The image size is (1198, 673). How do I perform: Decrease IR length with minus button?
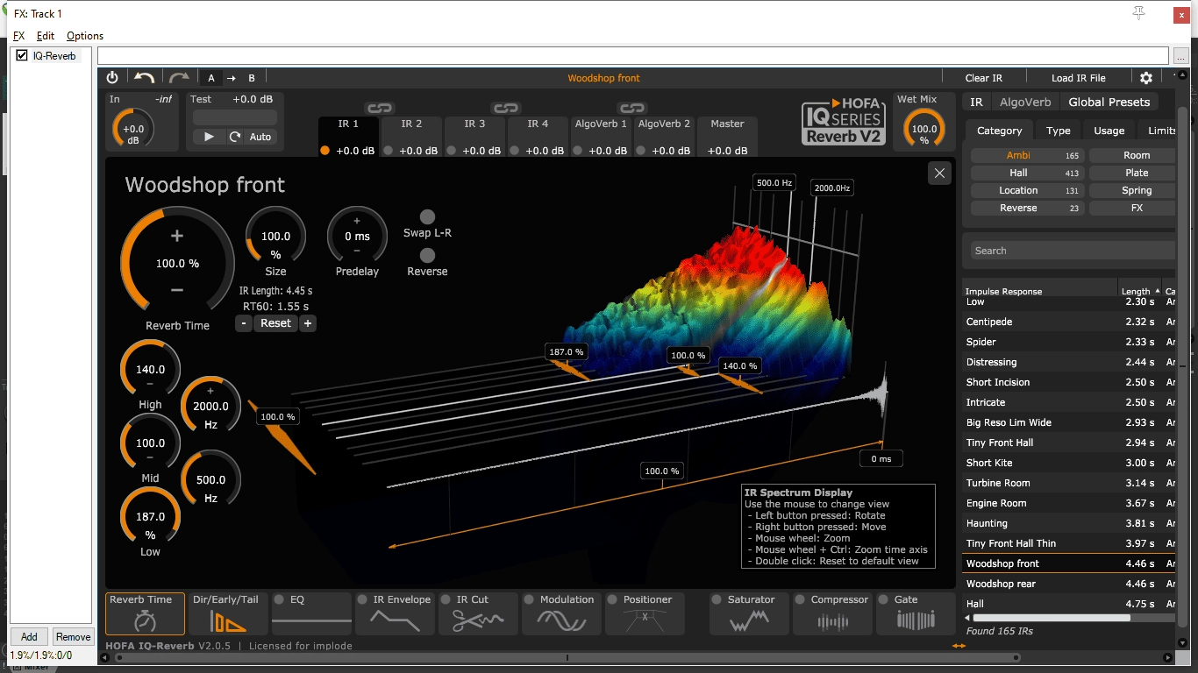(244, 323)
